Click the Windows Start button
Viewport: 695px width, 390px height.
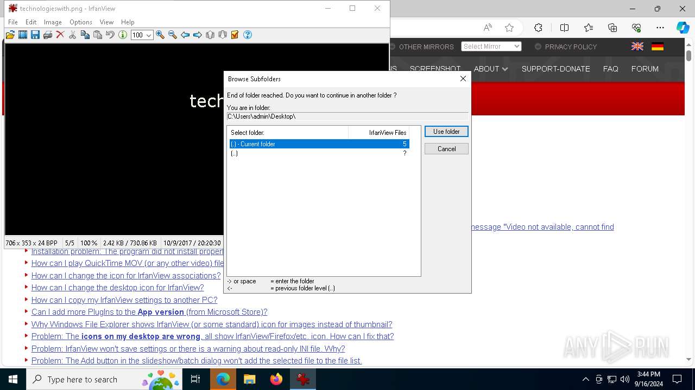click(13, 379)
